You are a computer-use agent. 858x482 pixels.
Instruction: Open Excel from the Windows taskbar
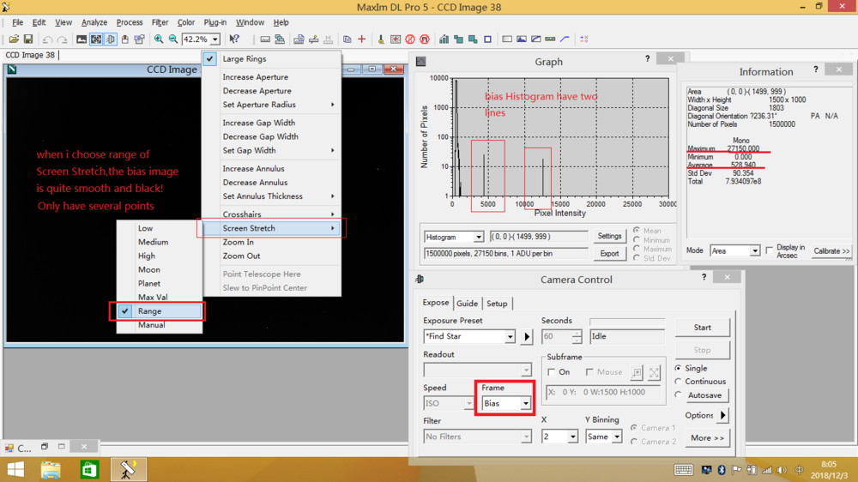pyautogui.click(x=89, y=470)
